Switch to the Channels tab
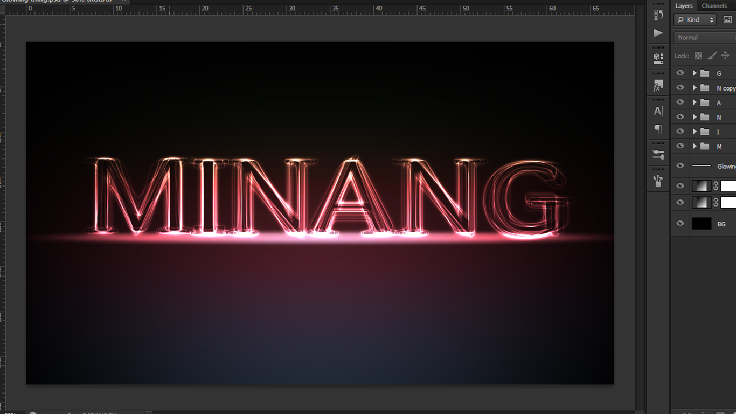Image resolution: width=736 pixels, height=414 pixels. 714,6
